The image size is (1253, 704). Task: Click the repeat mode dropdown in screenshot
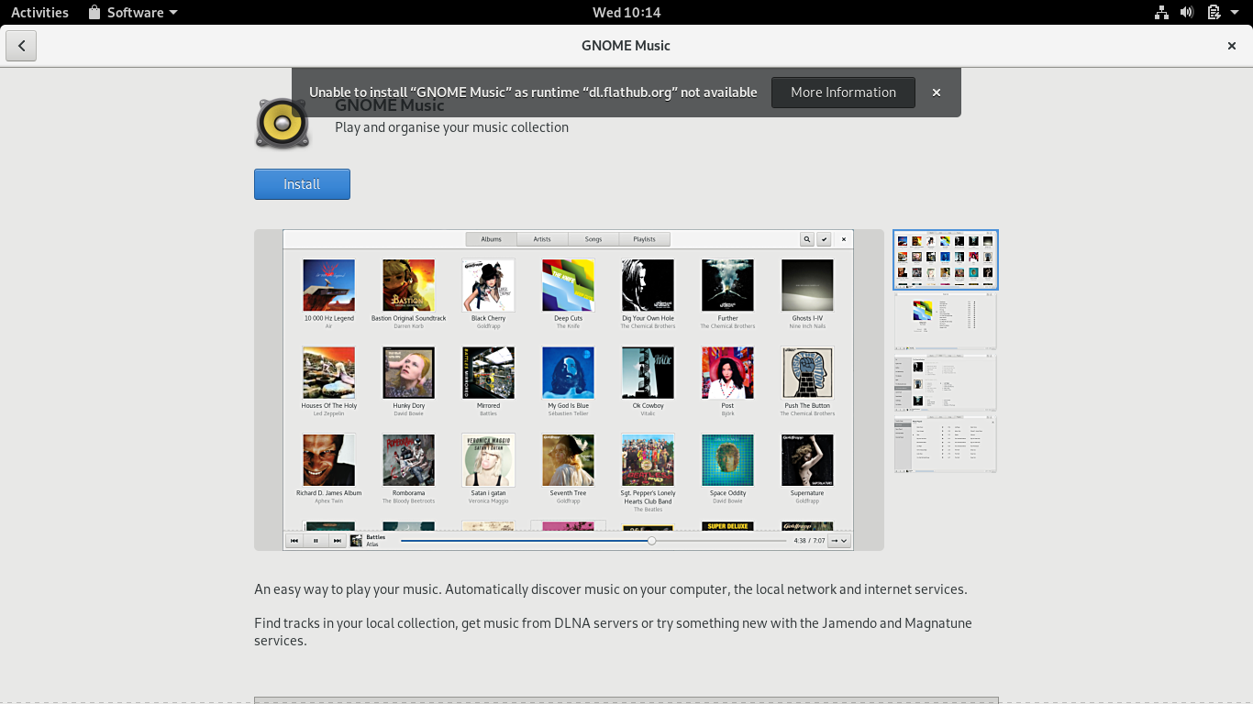click(839, 541)
